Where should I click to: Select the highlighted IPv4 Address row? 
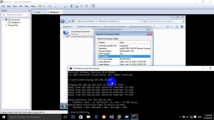click(124, 56)
